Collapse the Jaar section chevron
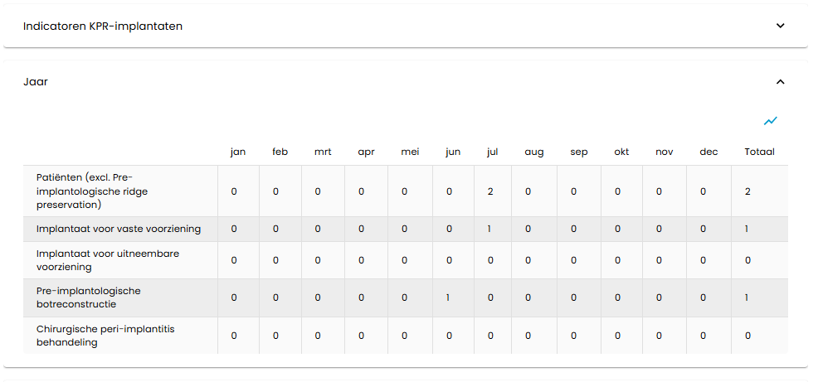Image resolution: width=823 pixels, height=382 pixels. [780, 82]
